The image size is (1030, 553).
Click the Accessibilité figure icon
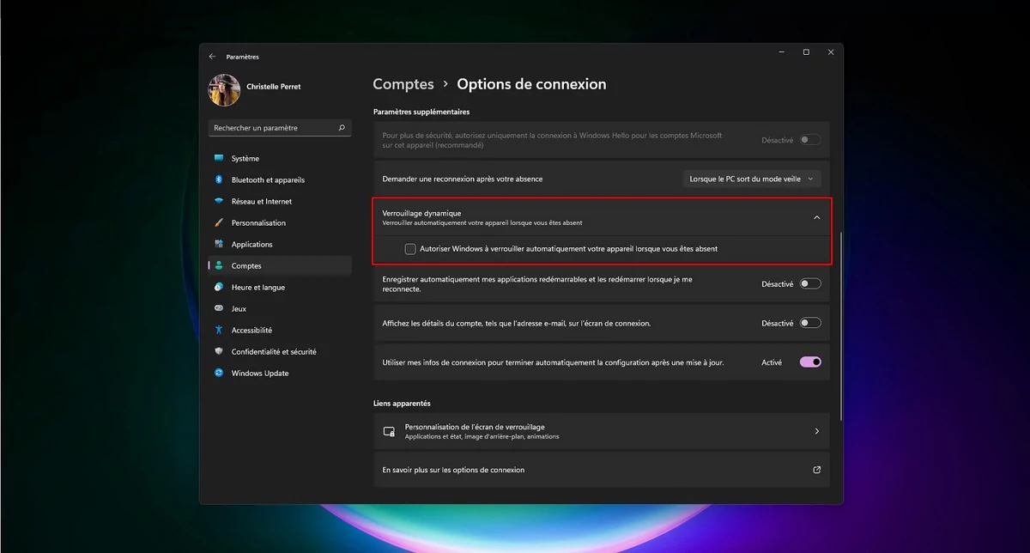[x=219, y=330]
